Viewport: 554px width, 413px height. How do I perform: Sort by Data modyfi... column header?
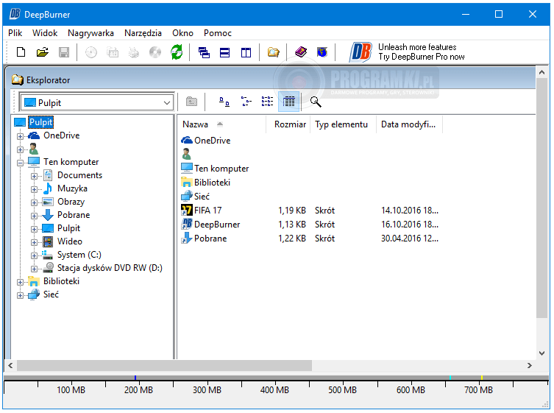click(409, 124)
